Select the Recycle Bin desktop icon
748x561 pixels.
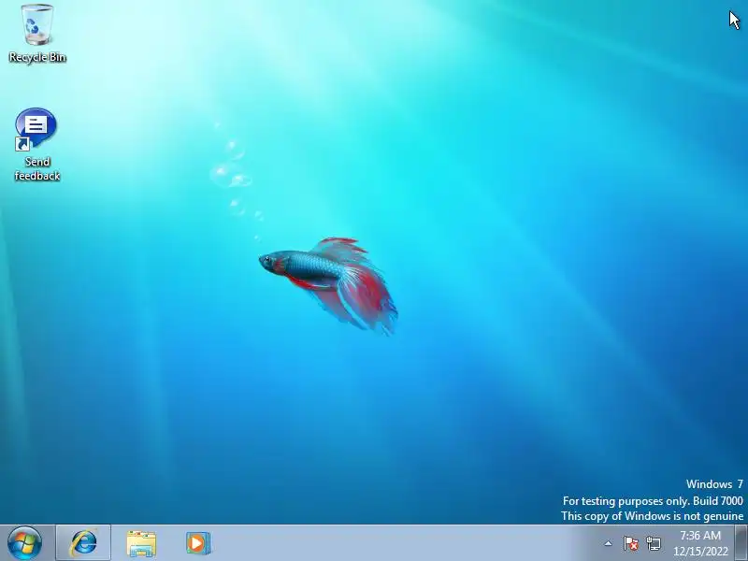(37, 34)
